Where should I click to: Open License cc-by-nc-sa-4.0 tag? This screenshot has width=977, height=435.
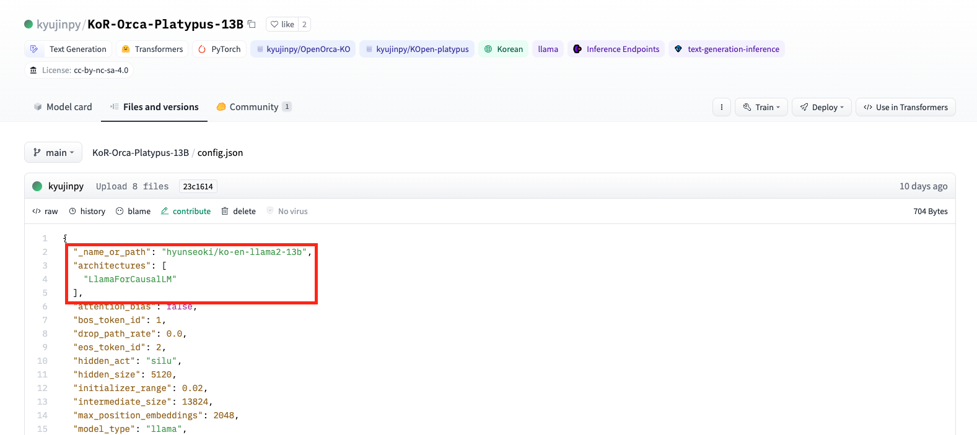(79, 70)
